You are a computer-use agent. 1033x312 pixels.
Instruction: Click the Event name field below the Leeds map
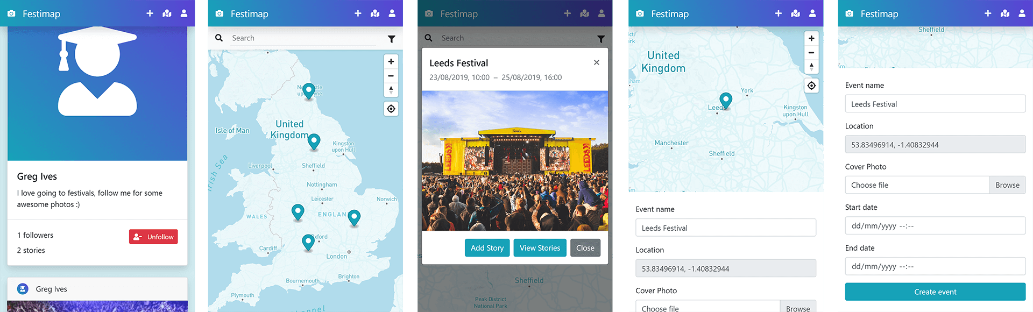[726, 228]
